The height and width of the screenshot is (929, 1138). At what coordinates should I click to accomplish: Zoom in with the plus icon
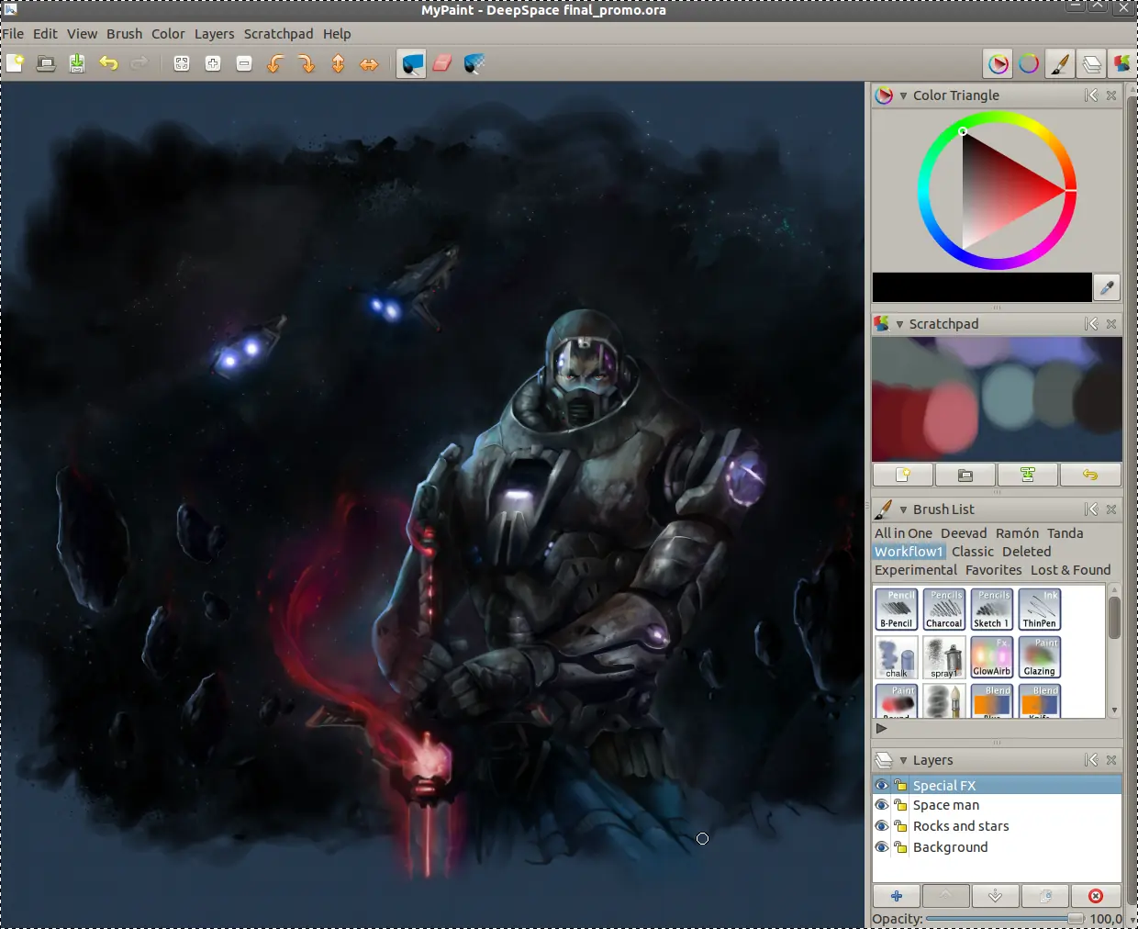213,63
